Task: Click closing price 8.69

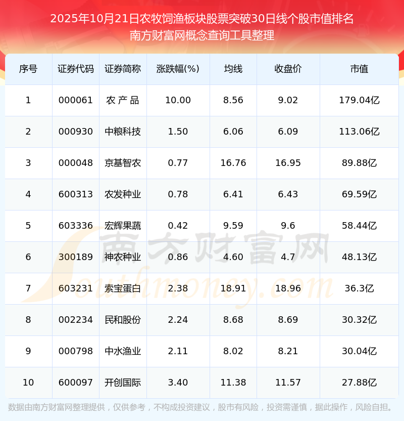Action: tap(288, 320)
